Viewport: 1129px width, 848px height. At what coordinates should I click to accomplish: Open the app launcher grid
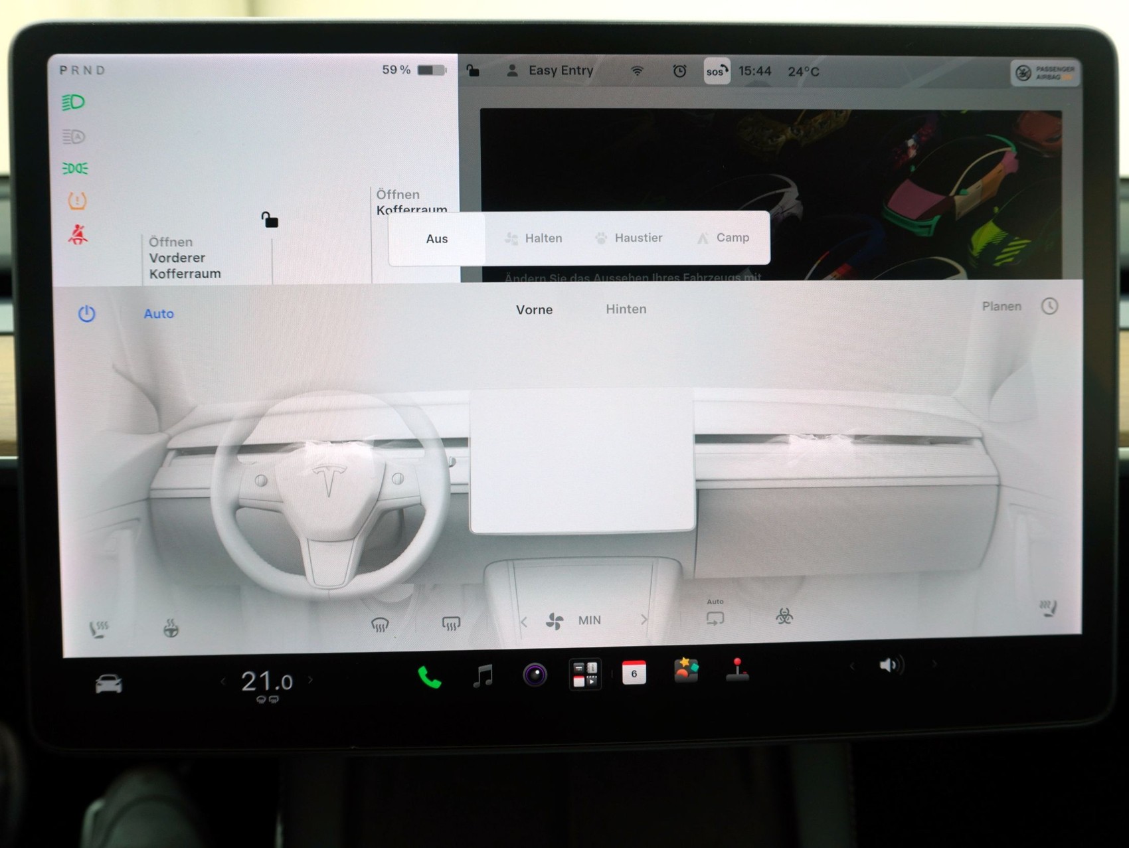585,674
